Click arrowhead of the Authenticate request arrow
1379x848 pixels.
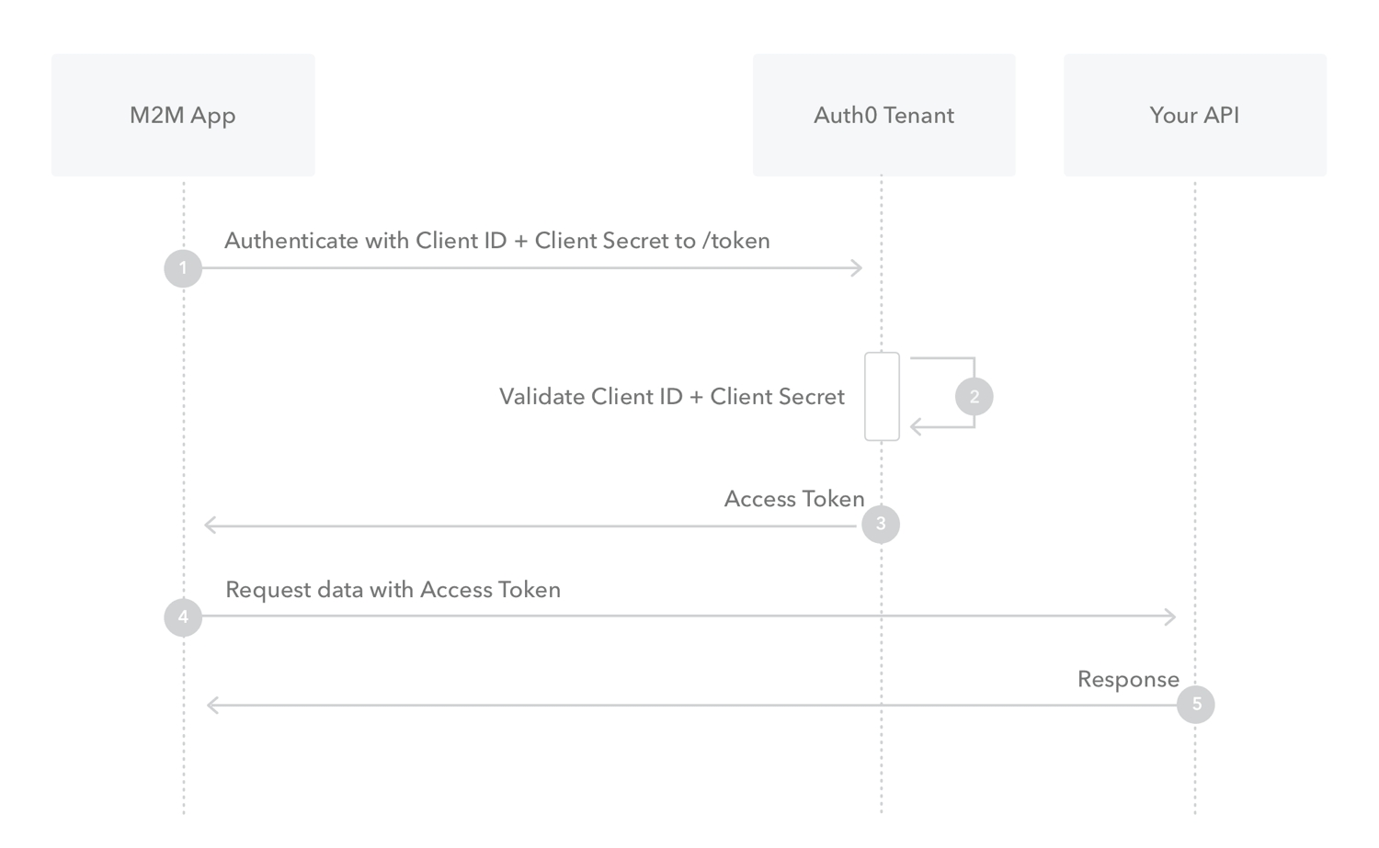[857, 268]
